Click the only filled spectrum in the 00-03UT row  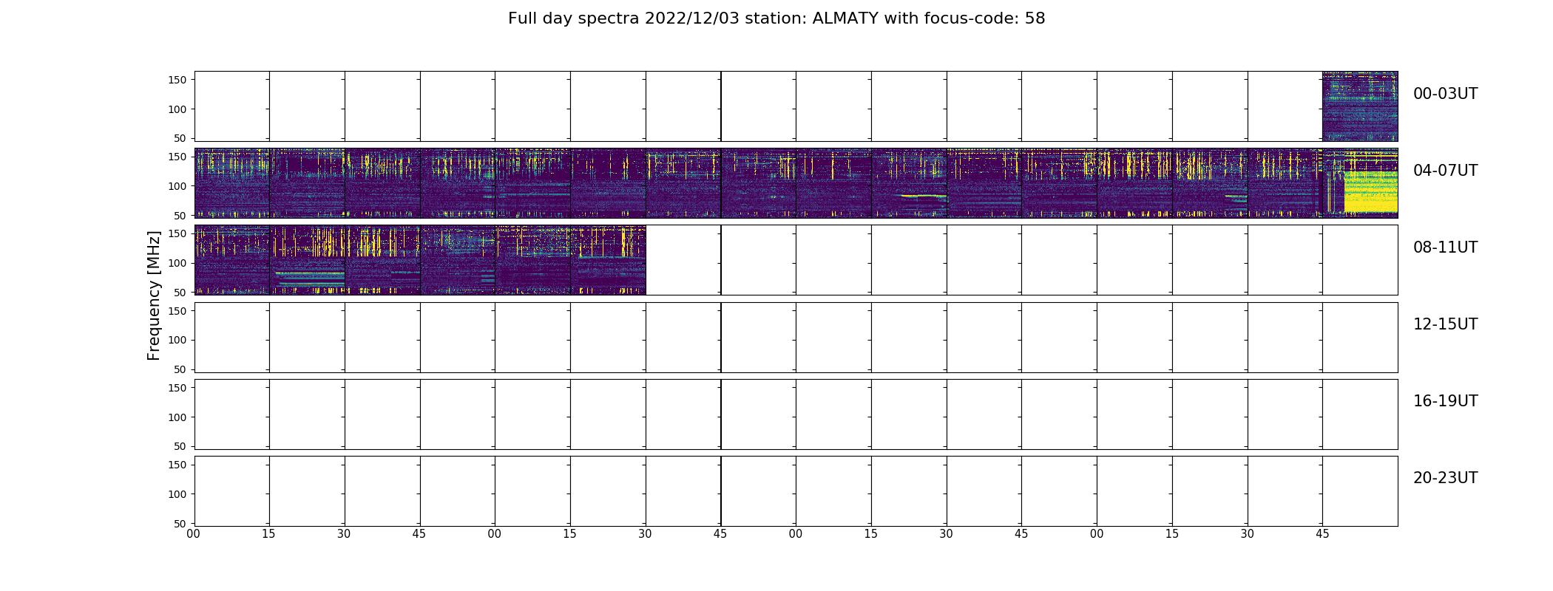[x=1360, y=106]
